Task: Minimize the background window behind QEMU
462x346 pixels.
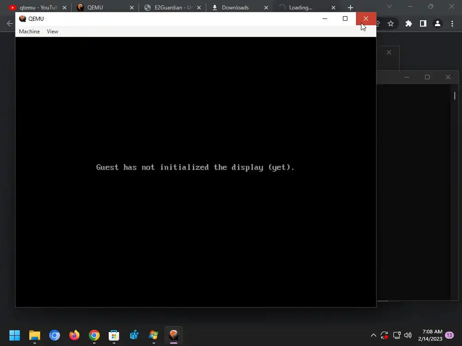Action: (407, 77)
